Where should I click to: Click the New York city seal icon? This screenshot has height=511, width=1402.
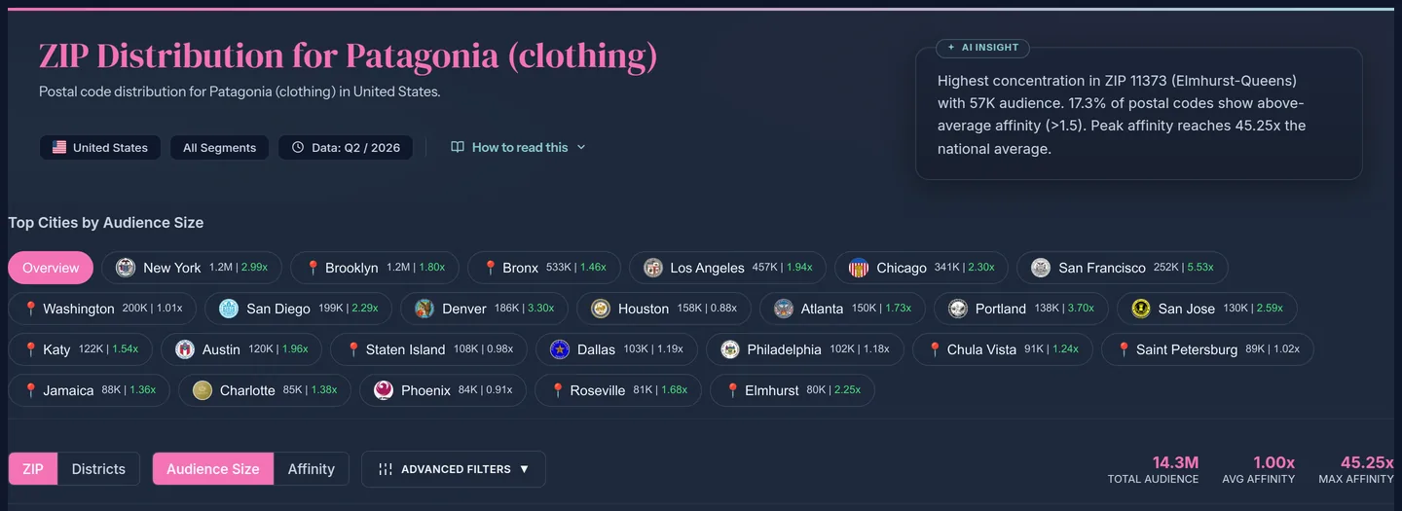pyautogui.click(x=126, y=268)
